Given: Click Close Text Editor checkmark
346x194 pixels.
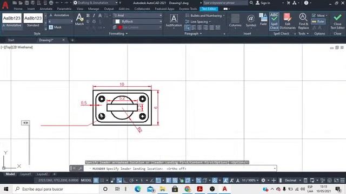Looking at the screenshot, I should pos(337,21).
